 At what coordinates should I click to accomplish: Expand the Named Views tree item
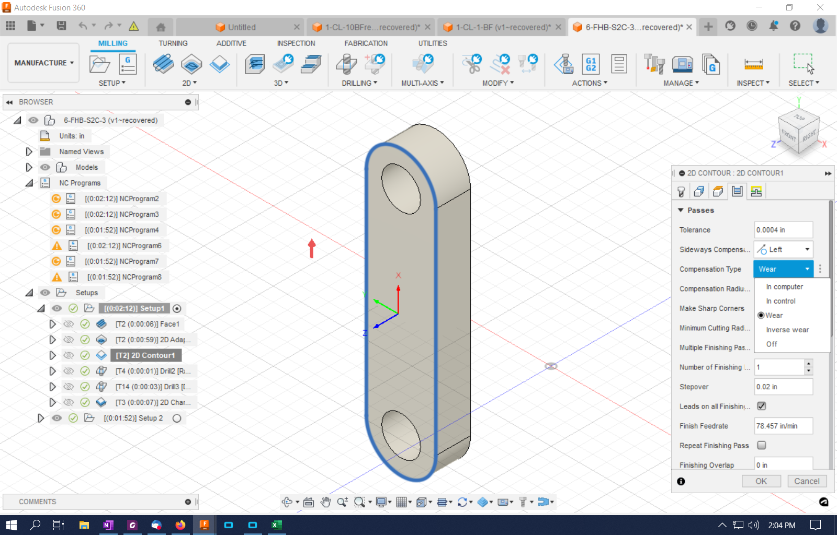click(29, 152)
